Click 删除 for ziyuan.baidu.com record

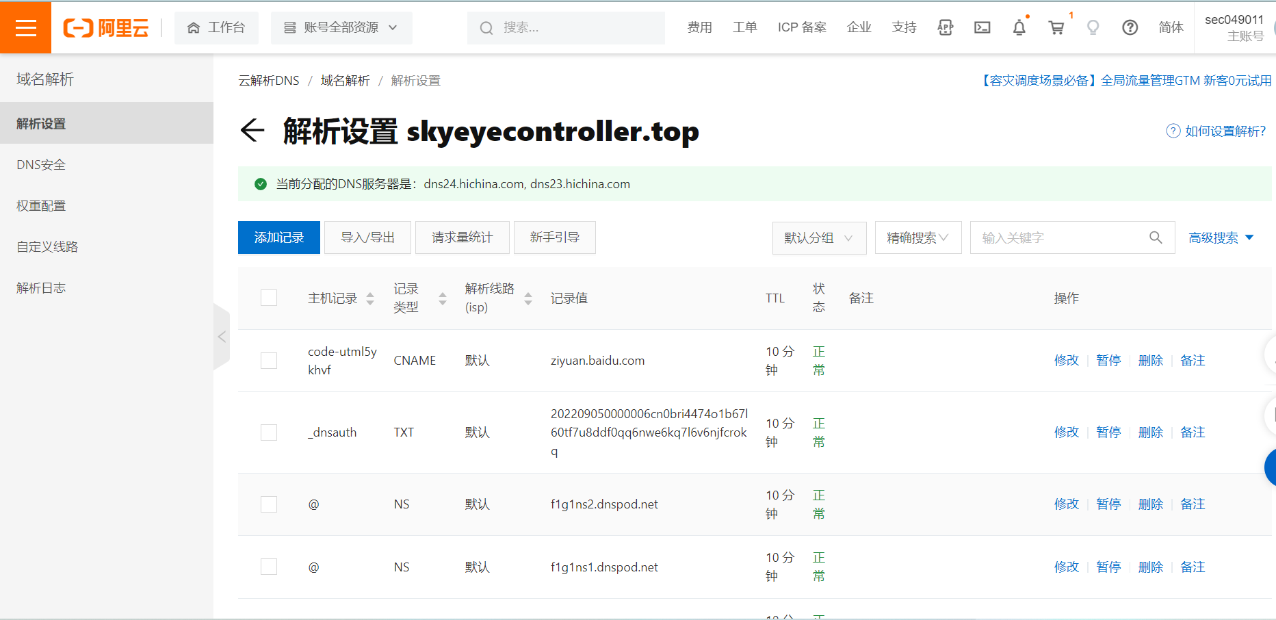[x=1151, y=361]
